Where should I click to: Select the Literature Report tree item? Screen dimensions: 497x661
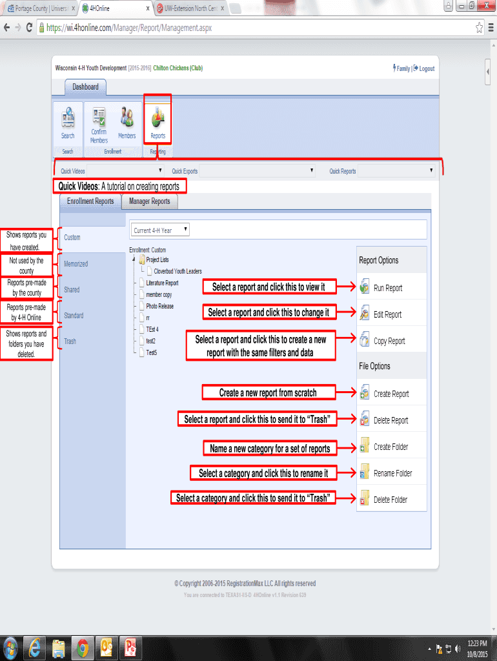pyautogui.click(x=162, y=283)
